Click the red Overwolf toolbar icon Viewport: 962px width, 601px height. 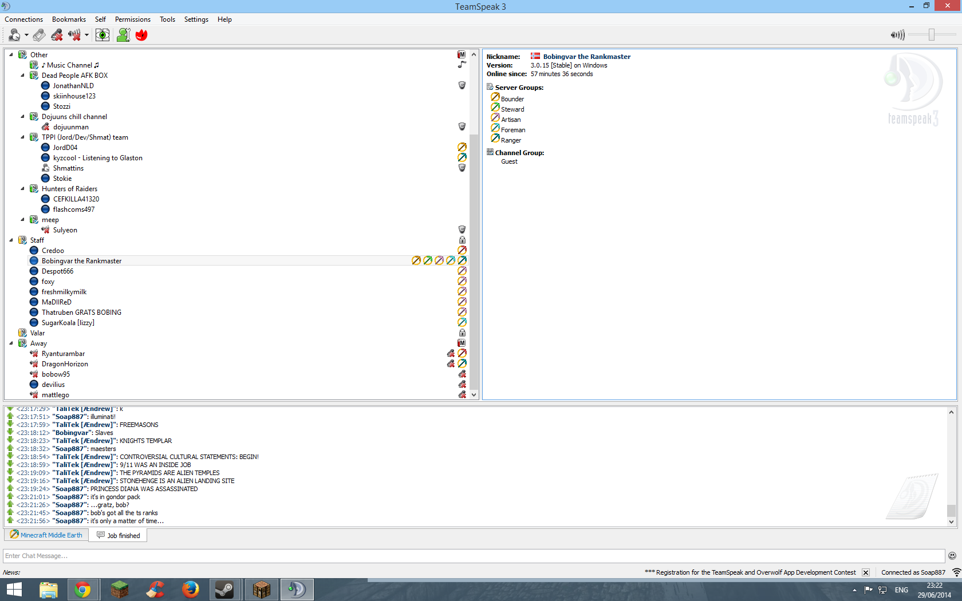point(141,35)
